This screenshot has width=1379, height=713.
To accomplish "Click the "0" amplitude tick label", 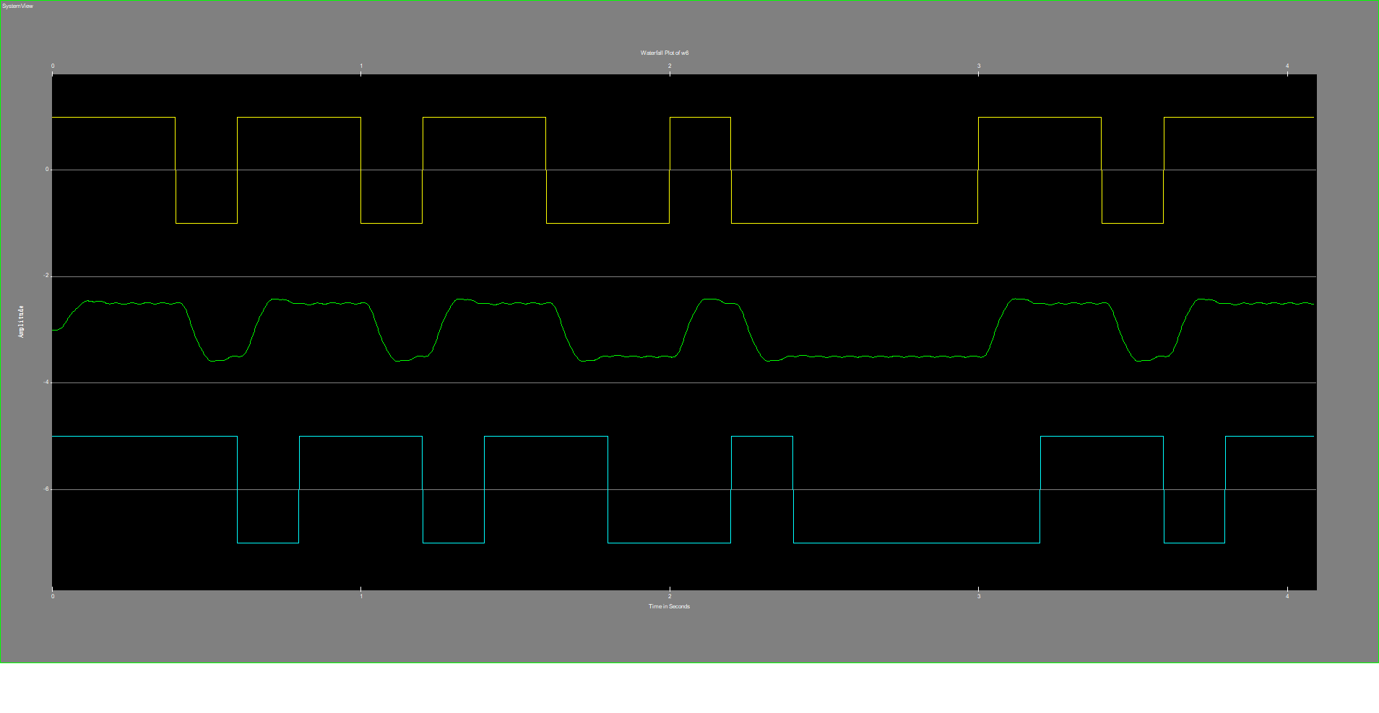I will point(47,170).
